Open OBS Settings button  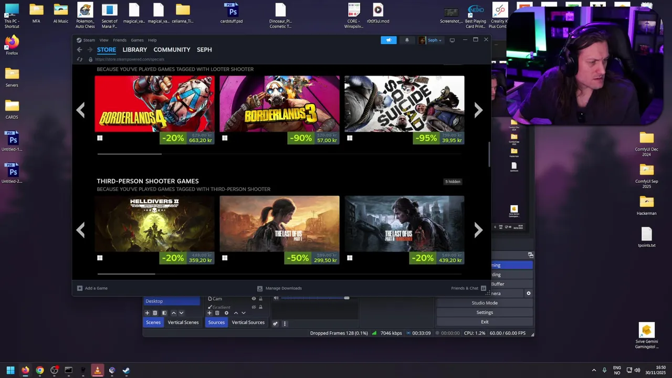tap(485, 312)
